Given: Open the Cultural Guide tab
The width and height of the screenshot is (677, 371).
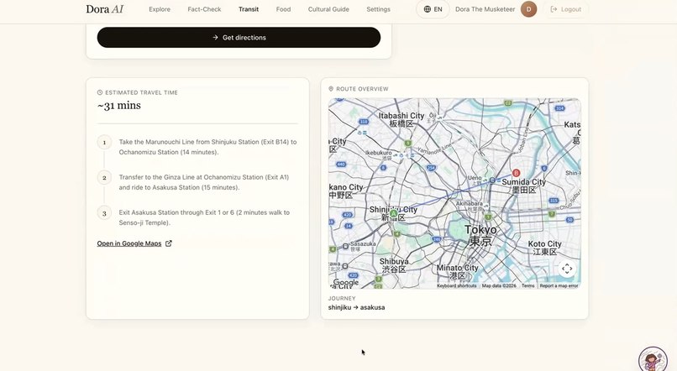Looking at the screenshot, I should pos(328,9).
